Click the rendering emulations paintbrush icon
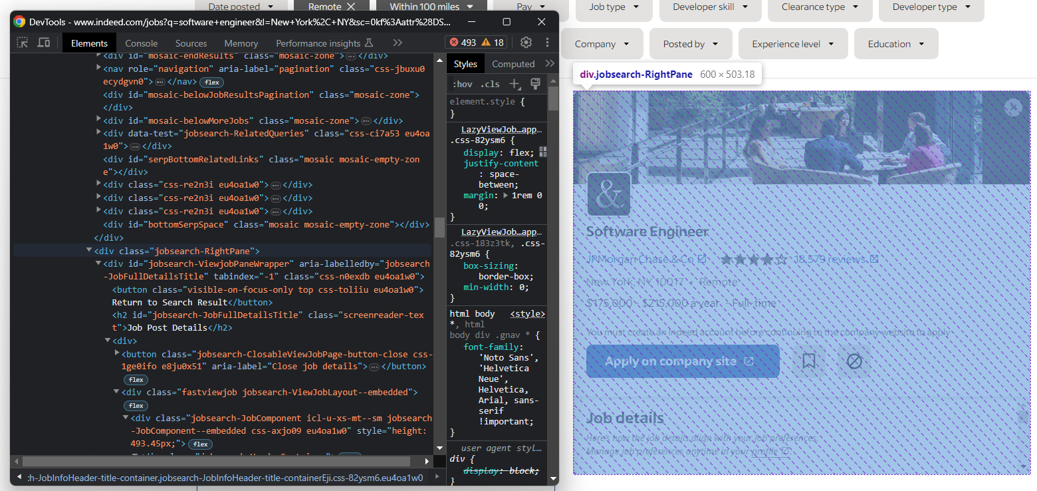1037x491 pixels. [535, 84]
